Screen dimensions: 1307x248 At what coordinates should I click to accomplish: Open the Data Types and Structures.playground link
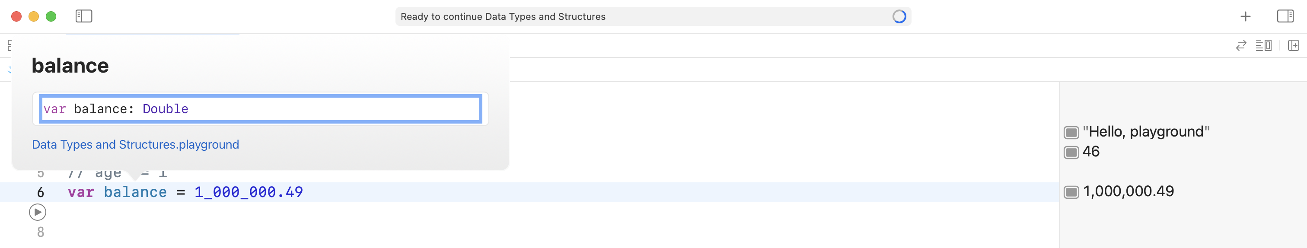click(x=135, y=145)
